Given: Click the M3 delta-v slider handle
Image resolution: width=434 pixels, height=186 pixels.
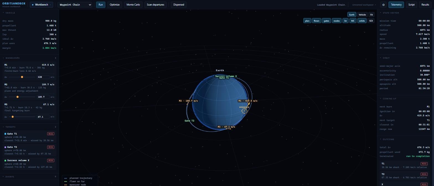Looking at the screenshot, I should [12, 117].
